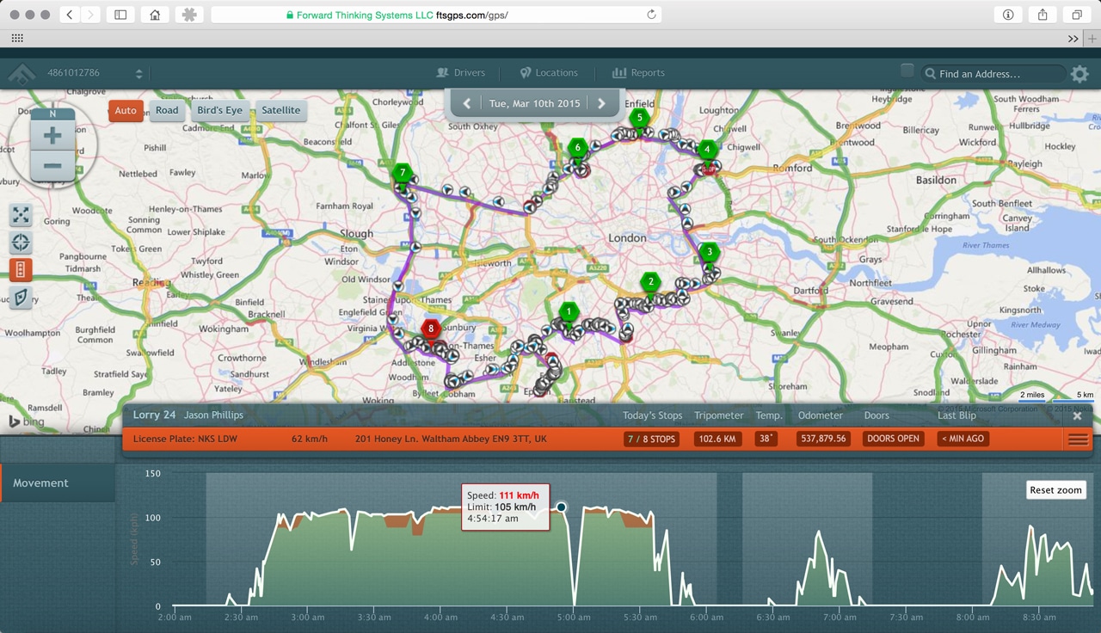Click the FTS logo in header
The width and height of the screenshot is (1101, 633).
click(22, 74)
